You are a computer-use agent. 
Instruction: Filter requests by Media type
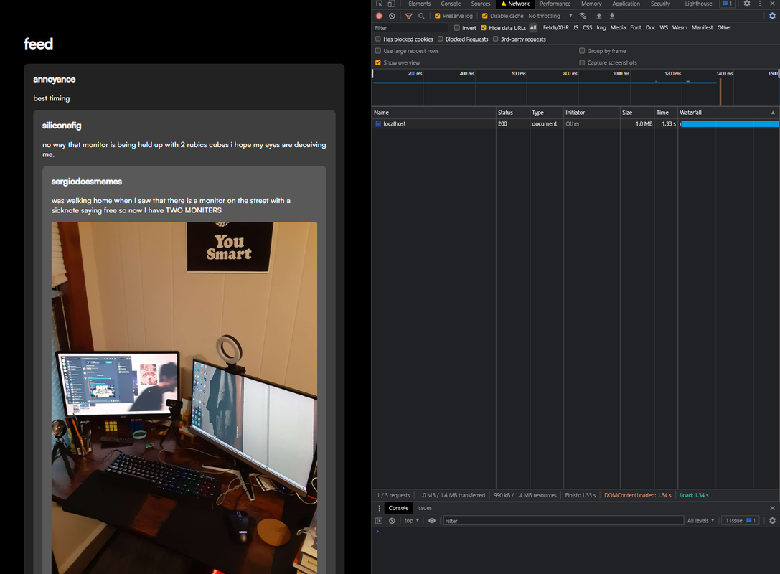[618, 28]
